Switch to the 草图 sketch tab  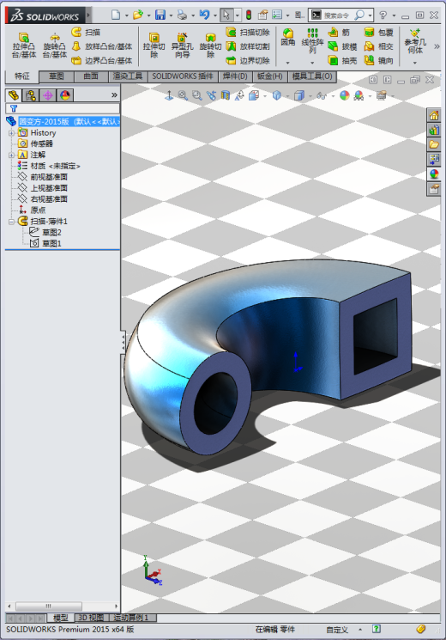(x=57, y=76)
